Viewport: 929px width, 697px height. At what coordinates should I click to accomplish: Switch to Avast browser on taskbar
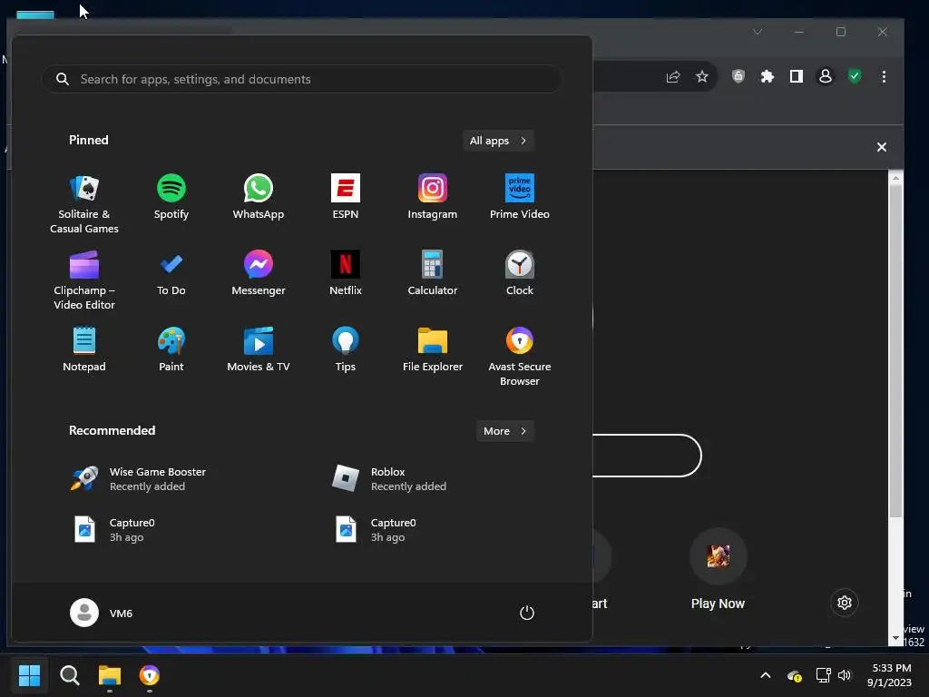[150, 675]
